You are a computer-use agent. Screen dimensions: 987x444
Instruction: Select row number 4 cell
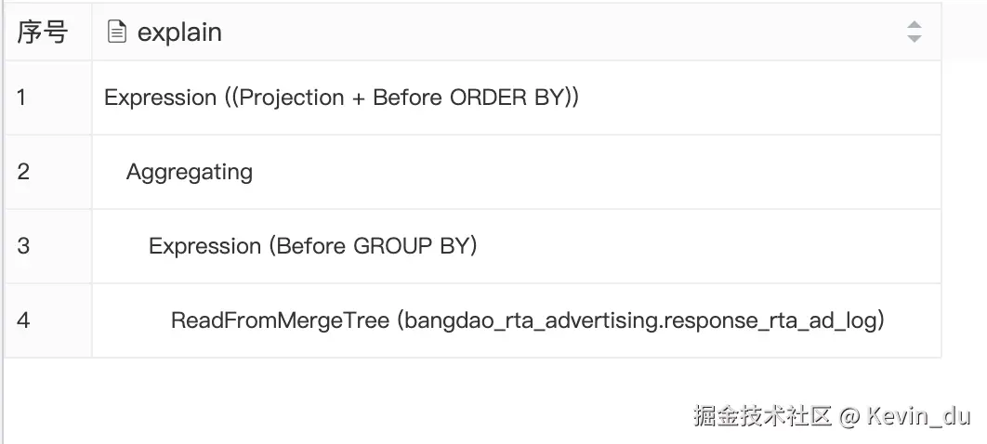(23, 320)
